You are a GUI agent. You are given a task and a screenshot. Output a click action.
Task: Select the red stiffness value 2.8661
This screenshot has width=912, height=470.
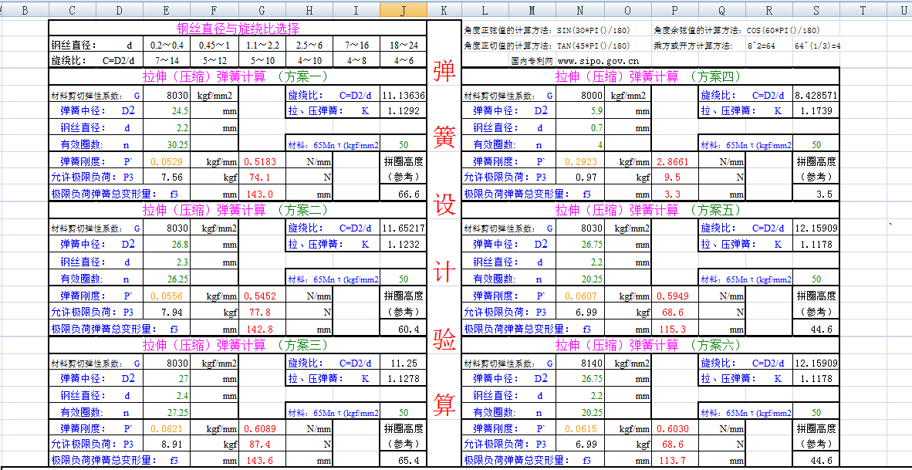point(674,162)
